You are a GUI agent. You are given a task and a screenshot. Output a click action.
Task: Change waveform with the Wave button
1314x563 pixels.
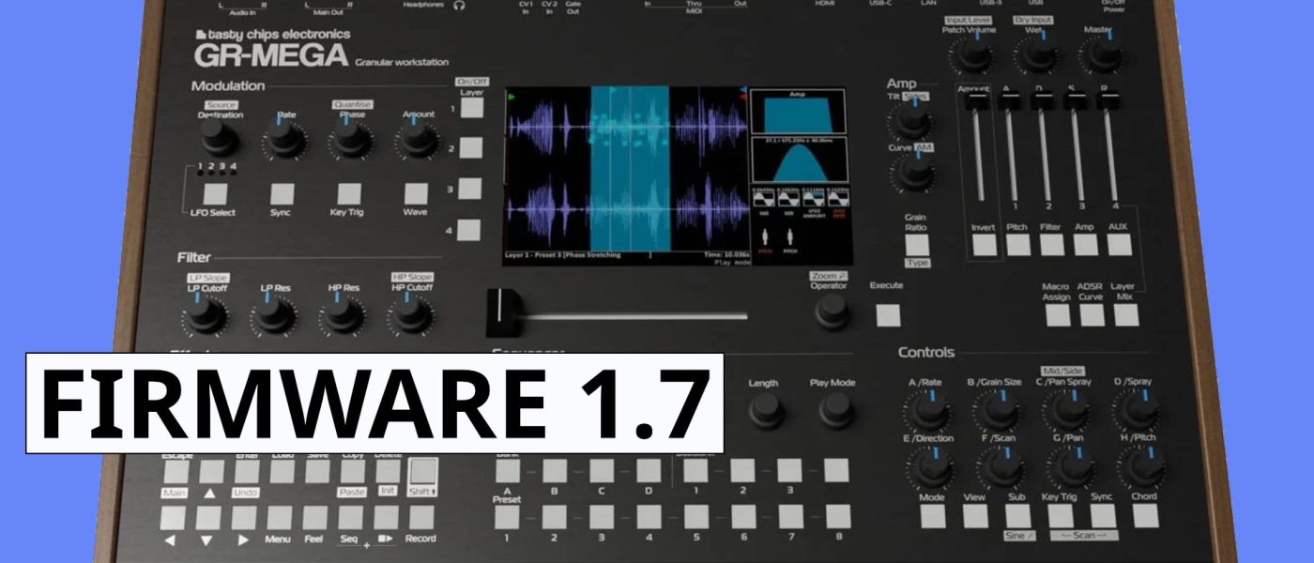click(x=415, y=194)
